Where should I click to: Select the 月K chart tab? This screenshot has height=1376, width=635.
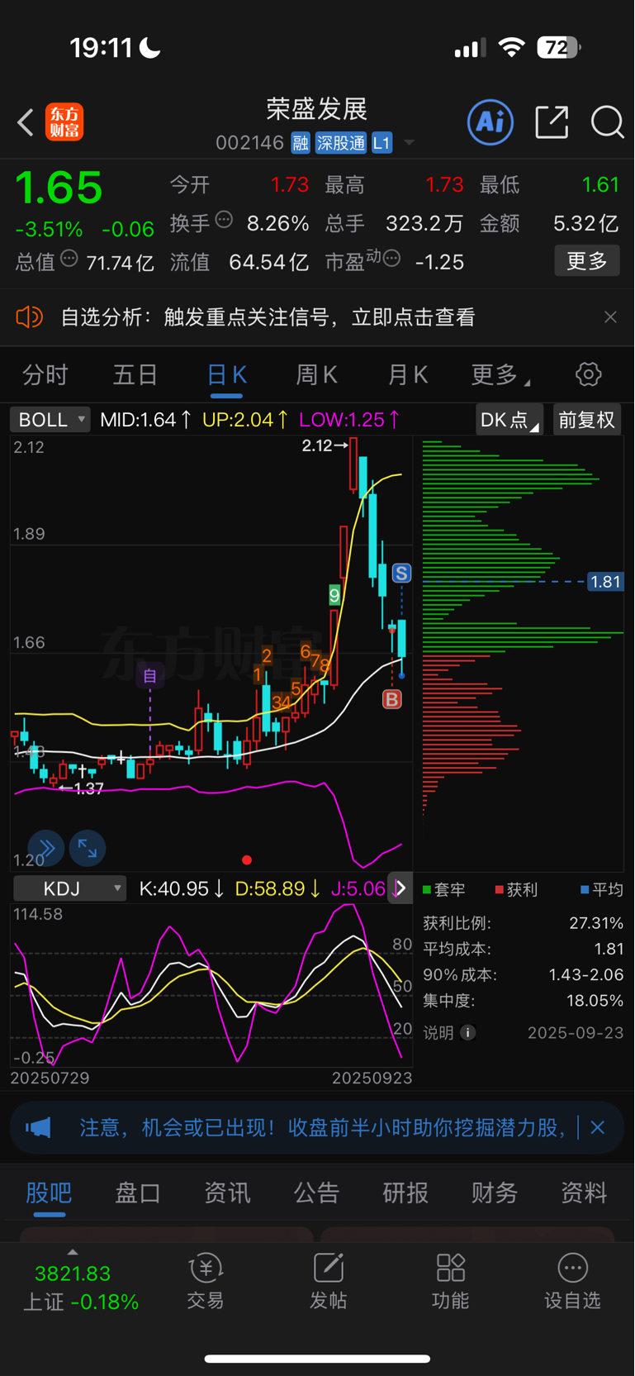pyautogui.click(x=407, y=375)
